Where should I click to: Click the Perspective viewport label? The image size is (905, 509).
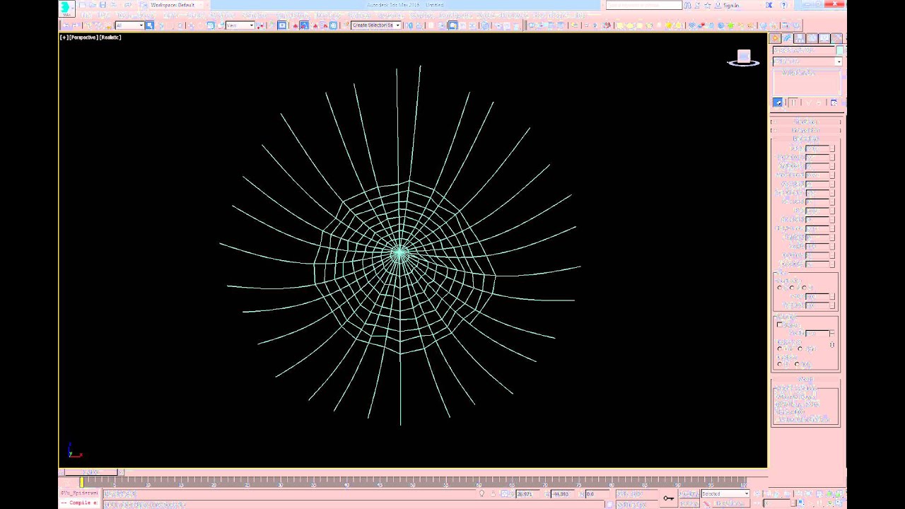click(83, 37)
